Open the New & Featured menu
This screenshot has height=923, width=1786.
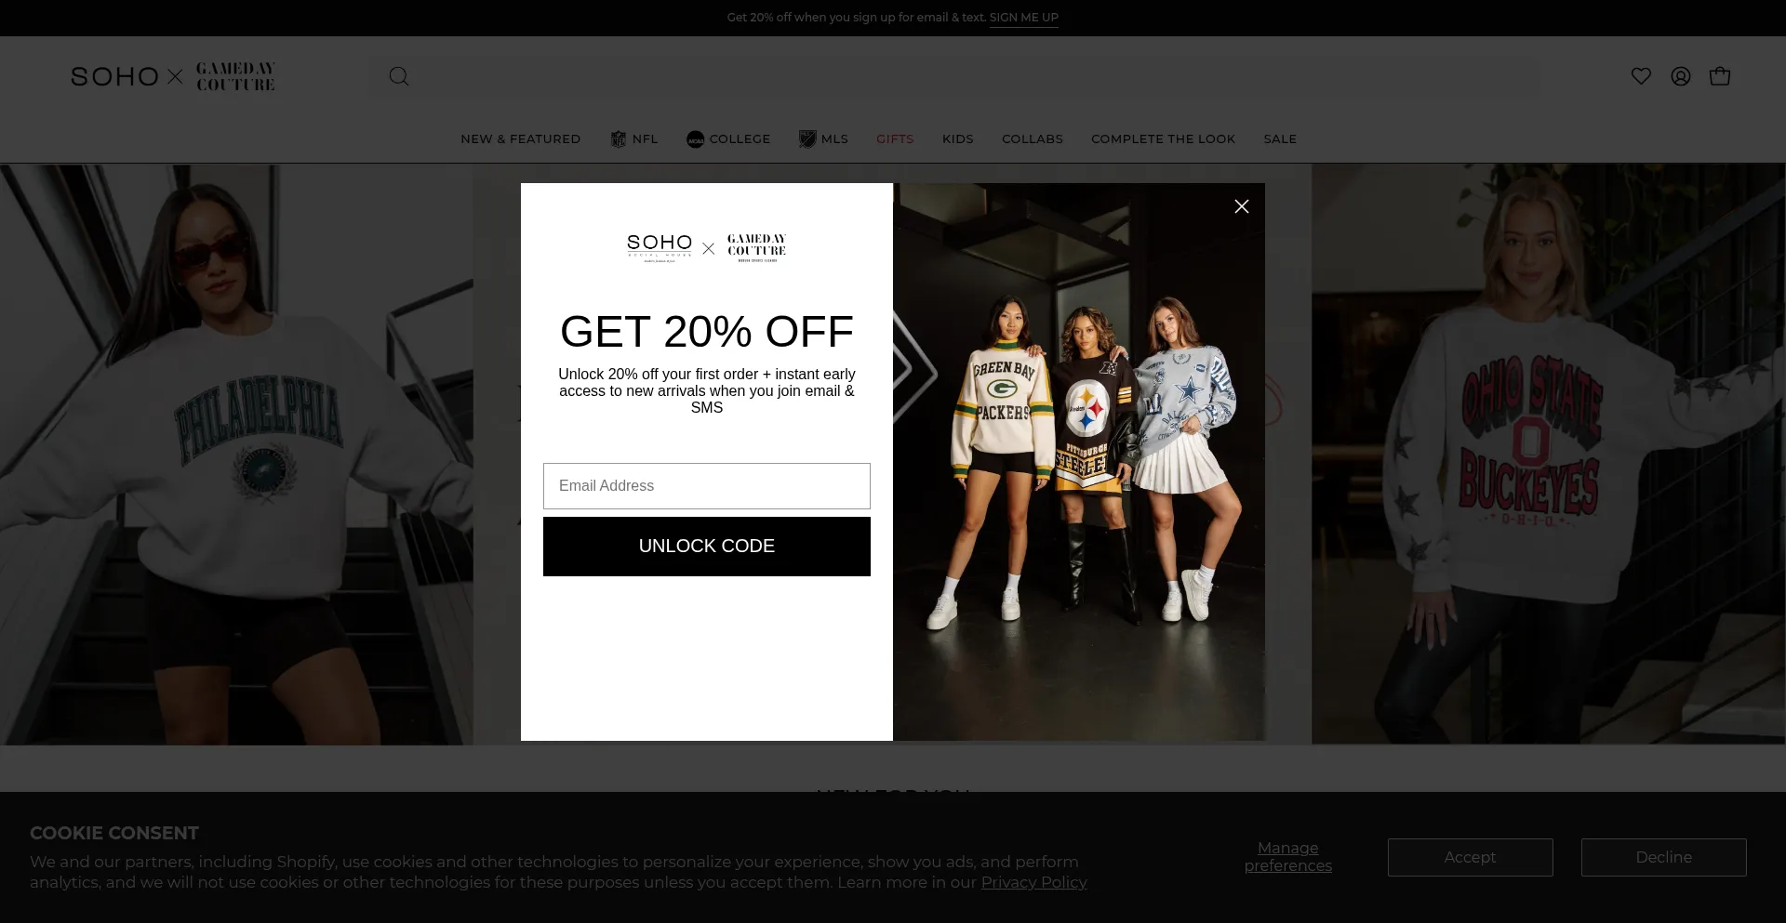[520, 139]
